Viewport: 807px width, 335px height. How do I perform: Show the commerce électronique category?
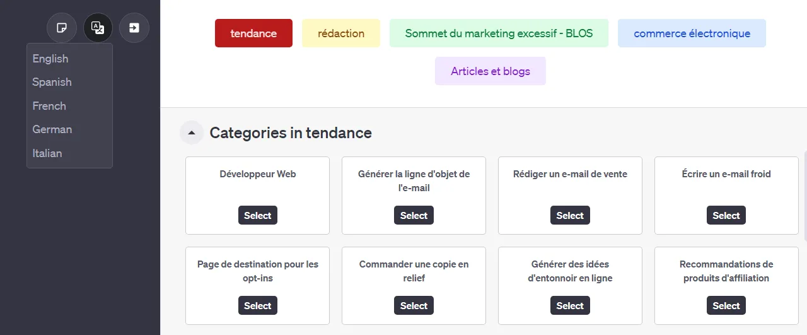point(692,33)
